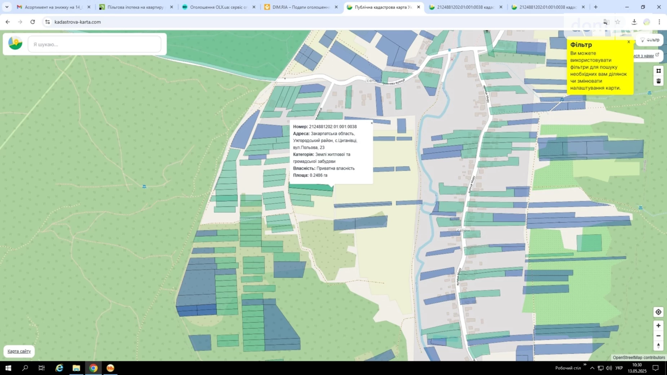Translate this page icon

[606, 22]
